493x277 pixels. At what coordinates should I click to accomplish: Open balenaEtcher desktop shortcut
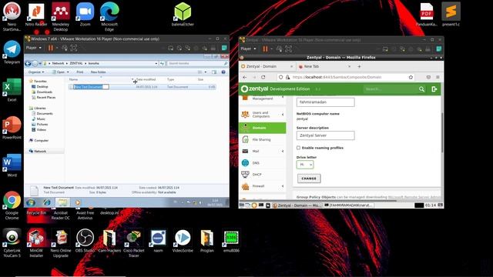coord(183,14)
